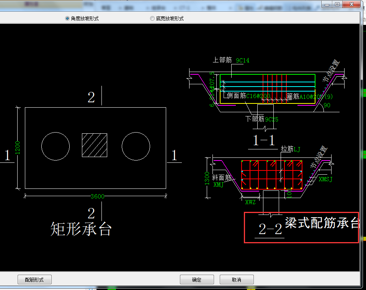Edit the tie bar value LJ
This screenshot has width=366, height=290.
tap(297, 149)
